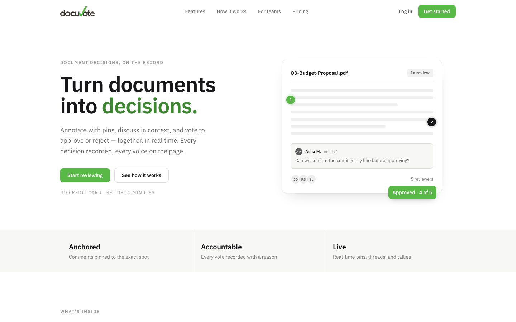516x322 pixels.
Task: Click the WHAT'S INSIDE section label
Action: coord(80,312)
